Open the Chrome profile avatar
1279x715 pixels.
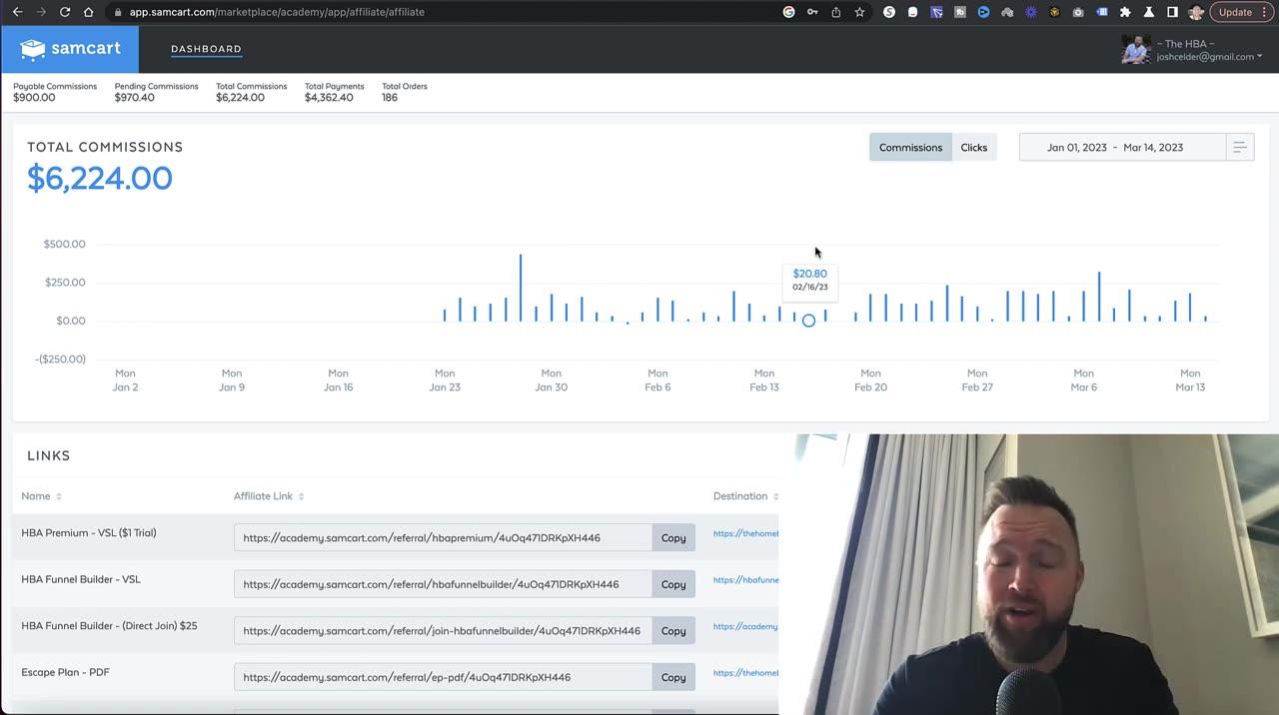click(1196, 12)
